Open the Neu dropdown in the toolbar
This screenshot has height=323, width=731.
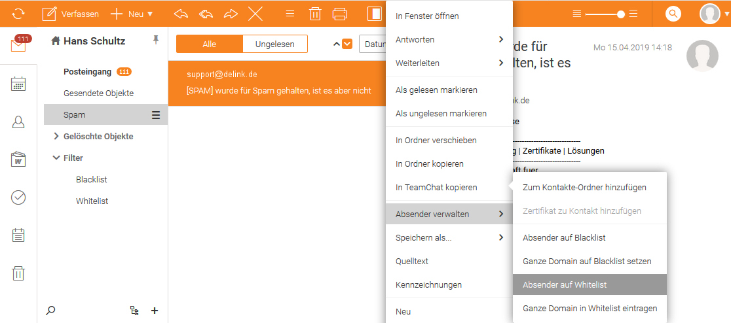132,13
